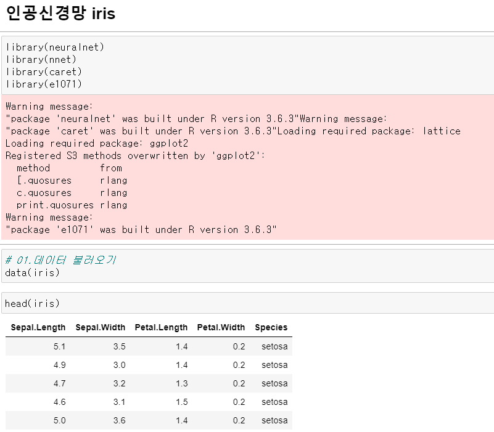The image size is (494, 432).
Task: Click the library(neuralnet) code line
Action: point(55,47)
